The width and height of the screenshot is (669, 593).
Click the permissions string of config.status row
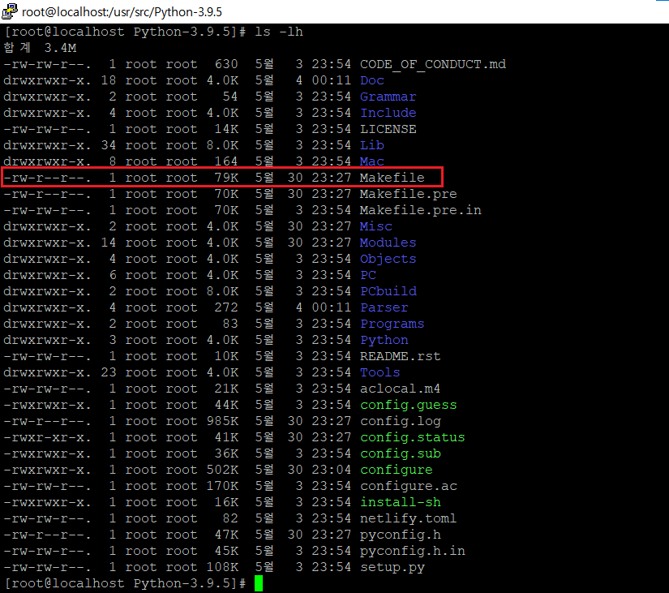click(x=47, y=437)
